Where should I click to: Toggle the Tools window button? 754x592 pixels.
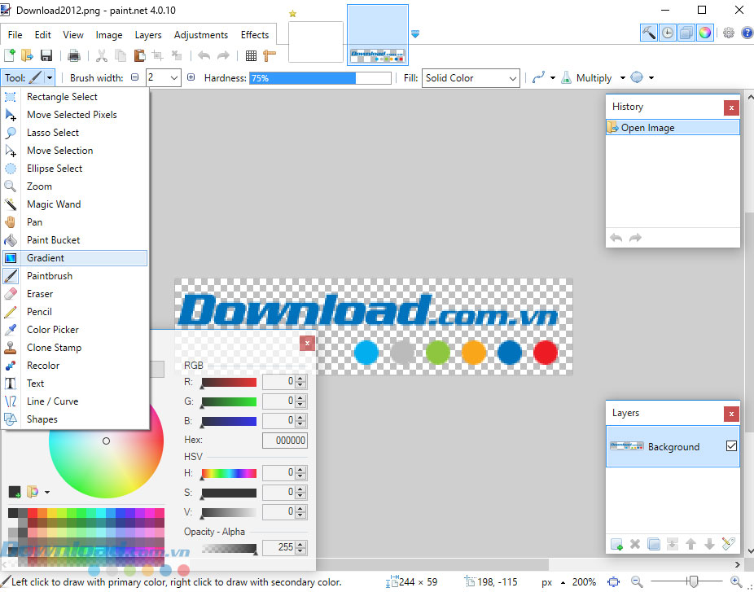click(649, 33)
